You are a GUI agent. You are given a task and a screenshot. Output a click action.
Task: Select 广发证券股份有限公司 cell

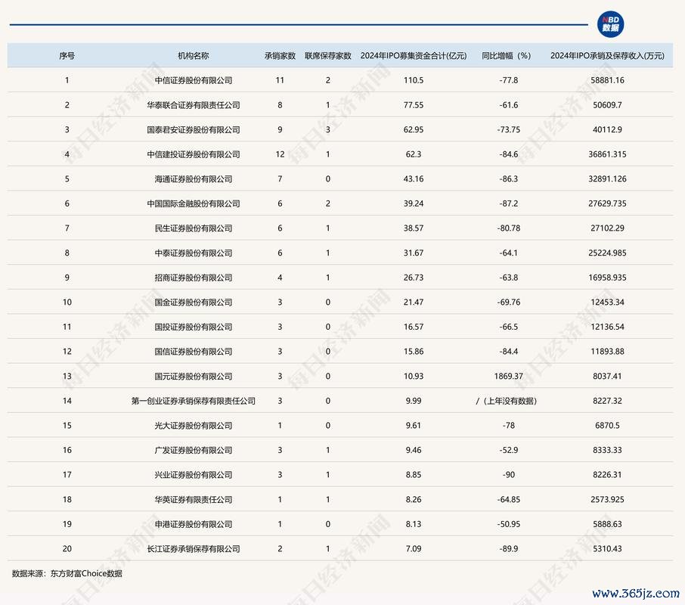(x=194, y=451)
